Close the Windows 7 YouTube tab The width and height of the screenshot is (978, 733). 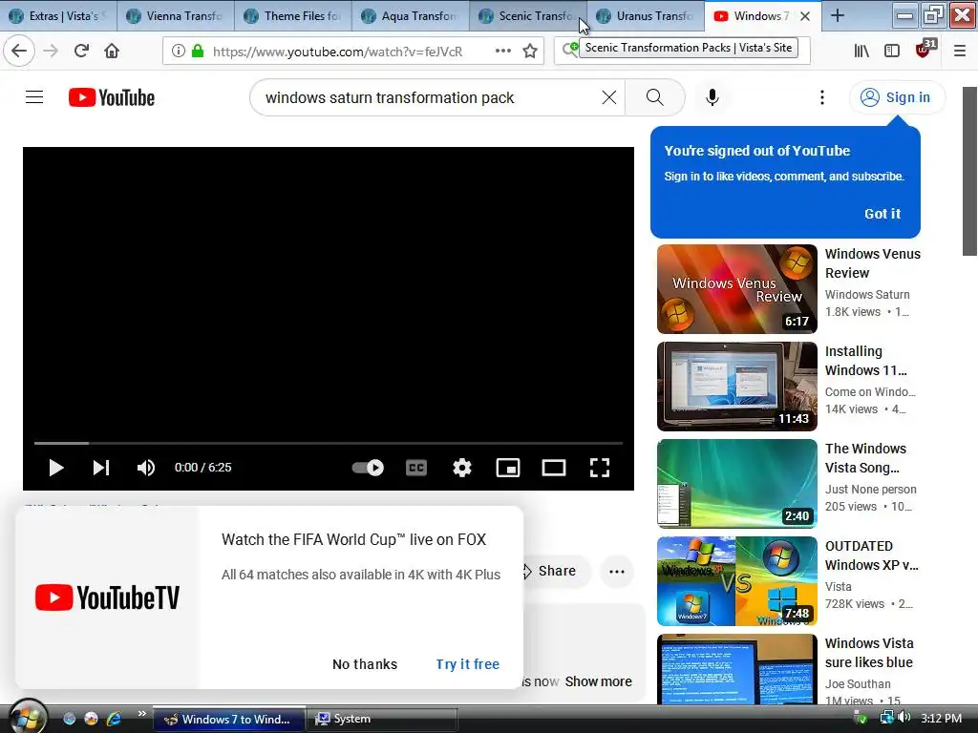pyautogui.click(x=805, y=16)
